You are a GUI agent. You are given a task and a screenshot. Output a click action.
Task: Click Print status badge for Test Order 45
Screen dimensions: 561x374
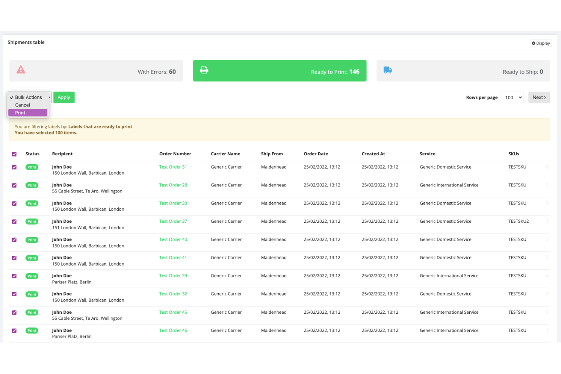tap(32, 313)
